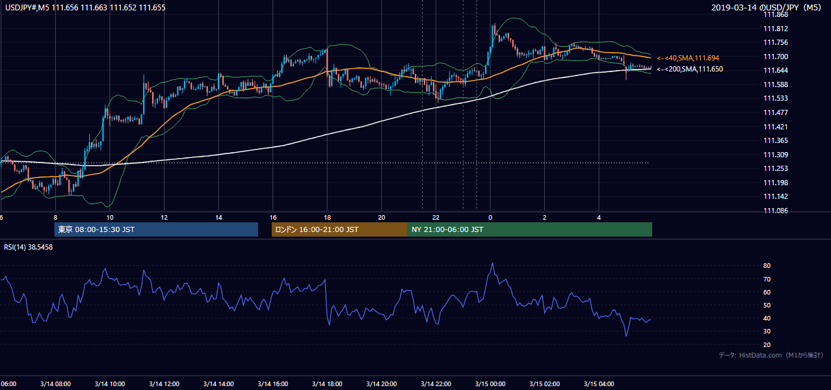Click the 3/14 16:00 time axis label
Image resolution: width=831 pixels, height=390 pixels.
[x=272, y=383]
